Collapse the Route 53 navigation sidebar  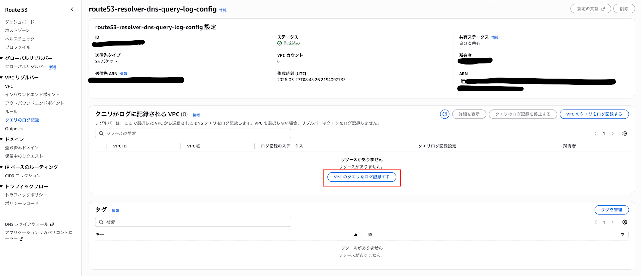pyautogui.click(x=72, y=9)
